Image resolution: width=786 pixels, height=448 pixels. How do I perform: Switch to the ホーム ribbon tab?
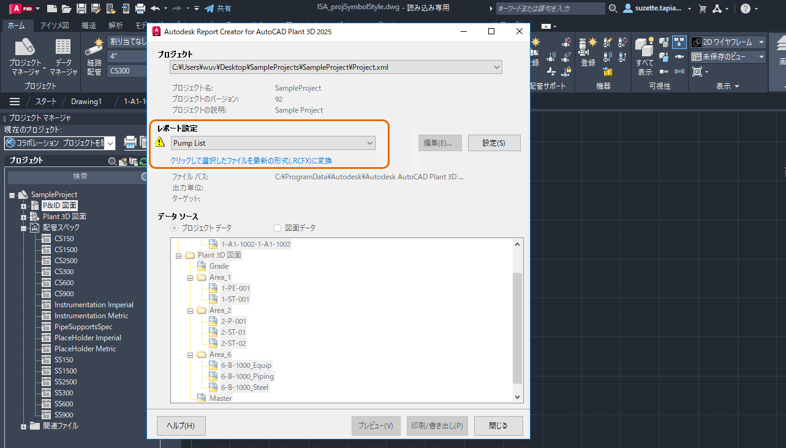(17, 25)
